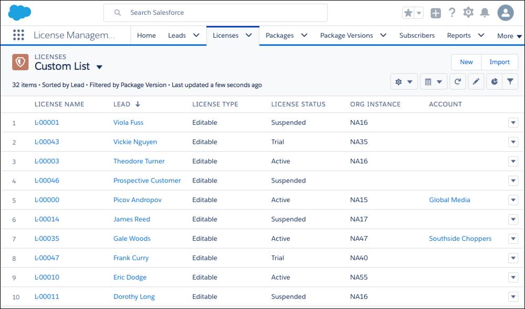Open the favorites list dropdown arrow
Viewport: 525px width, 309px height.
(419, 13)
